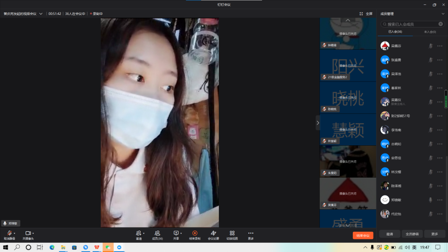Clear the member search box
The image size is (448, 252).
441,24
